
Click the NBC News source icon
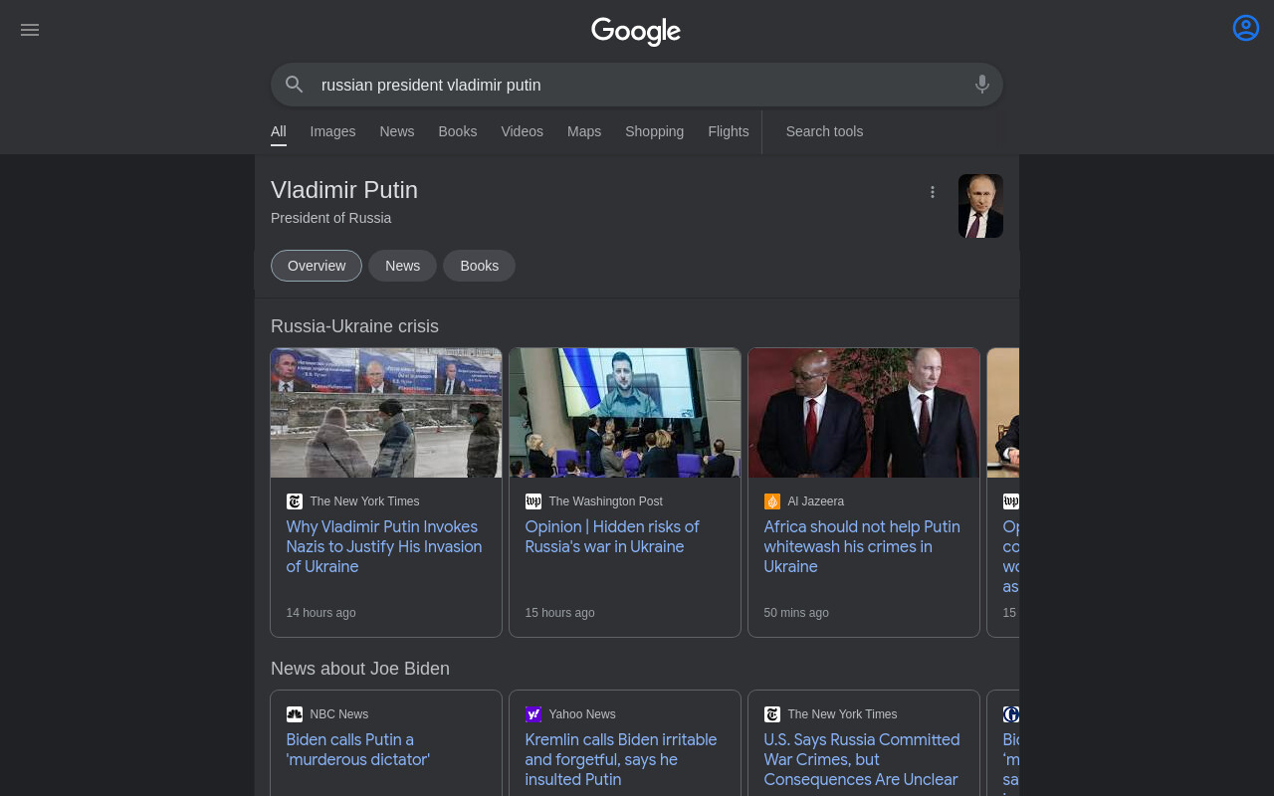(x=295, y=714)
